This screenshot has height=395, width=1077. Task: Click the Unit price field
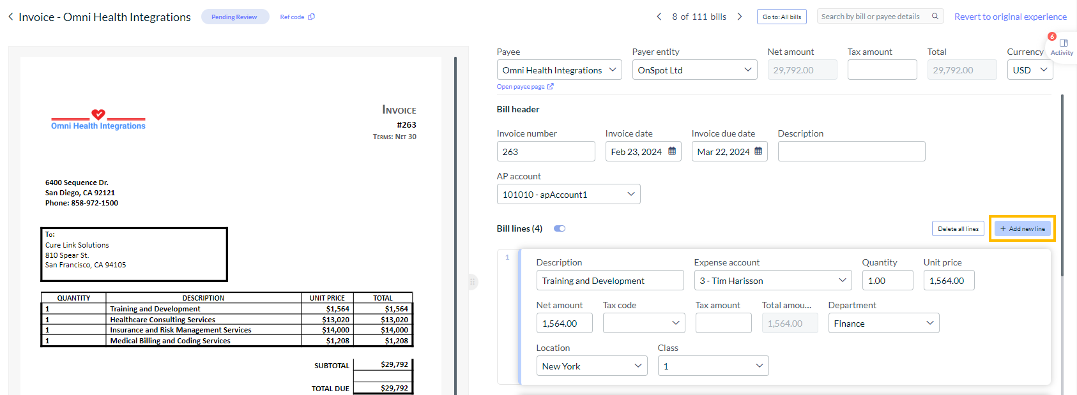tap(949, 280)
